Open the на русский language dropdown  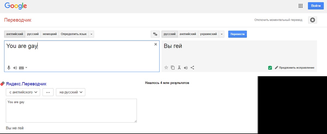71,92
